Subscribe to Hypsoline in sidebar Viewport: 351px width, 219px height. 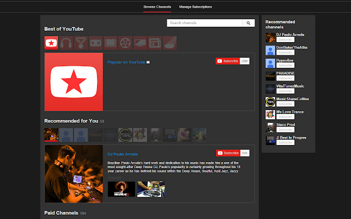(x=285, y=65)
